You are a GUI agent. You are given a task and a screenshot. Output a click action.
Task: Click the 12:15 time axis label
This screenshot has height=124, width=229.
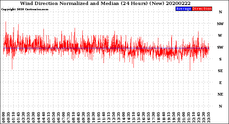(109, 117)
